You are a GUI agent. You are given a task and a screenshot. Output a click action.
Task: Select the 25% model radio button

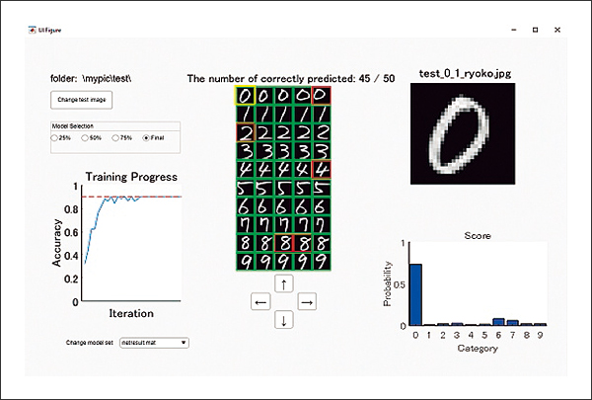[54, 138]
